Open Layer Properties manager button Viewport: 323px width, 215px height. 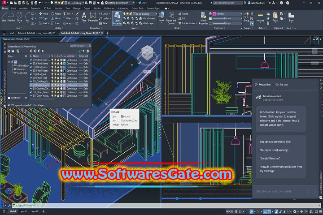click(117, 18)
